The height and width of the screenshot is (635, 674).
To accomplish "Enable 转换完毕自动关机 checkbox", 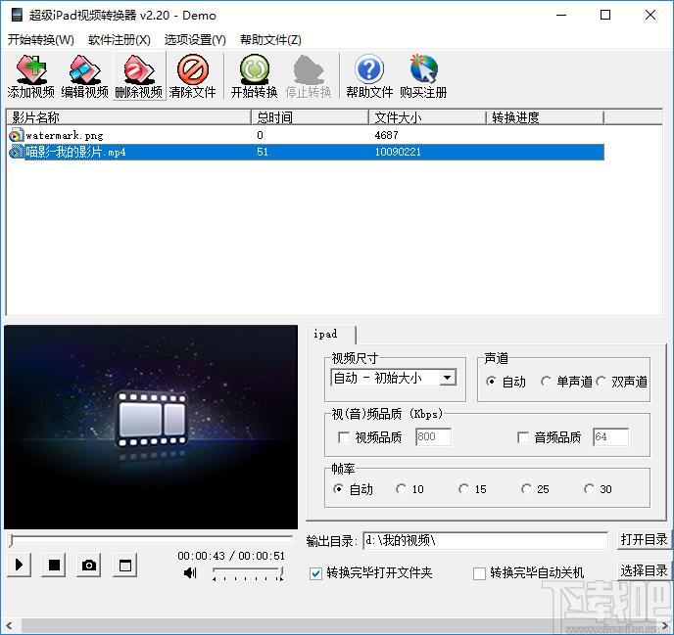I will [x=479, y=573].
